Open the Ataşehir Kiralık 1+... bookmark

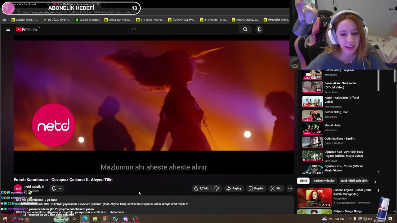pyautogui.click(x=25, y=20)
